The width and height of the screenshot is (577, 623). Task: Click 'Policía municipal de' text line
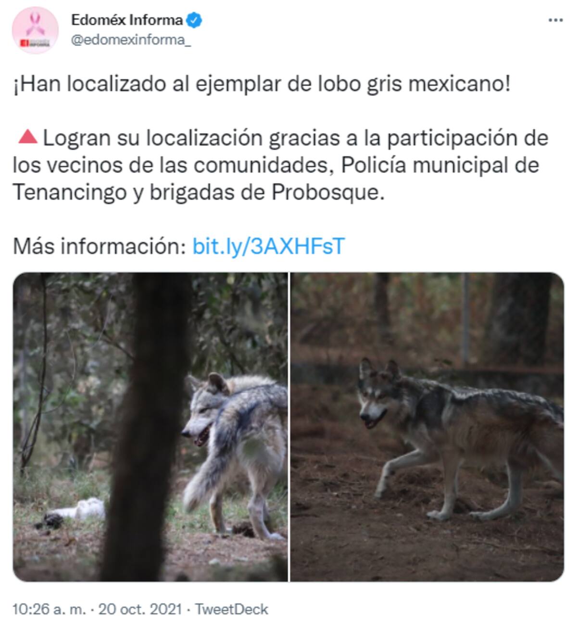tap(440, 165)
